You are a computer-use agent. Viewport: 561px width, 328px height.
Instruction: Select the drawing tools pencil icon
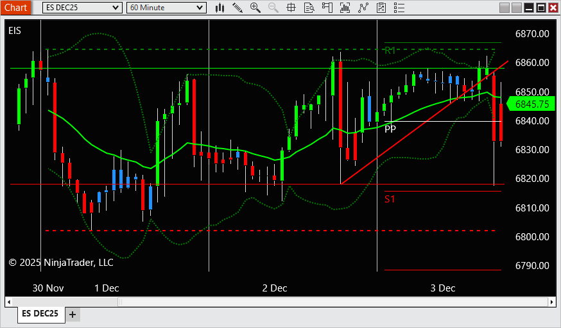pyautogui.click(x=237, y=8)
